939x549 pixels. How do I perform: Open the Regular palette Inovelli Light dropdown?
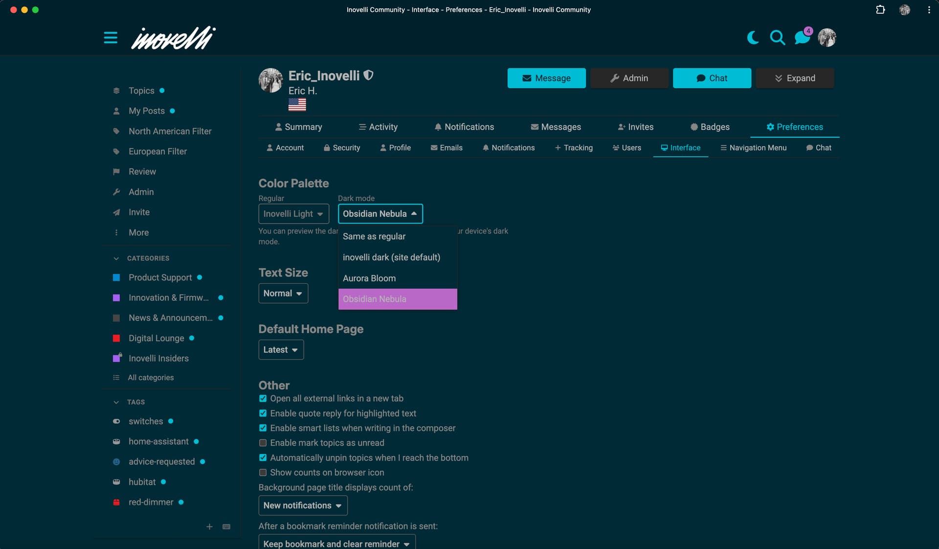coord(293,214)
